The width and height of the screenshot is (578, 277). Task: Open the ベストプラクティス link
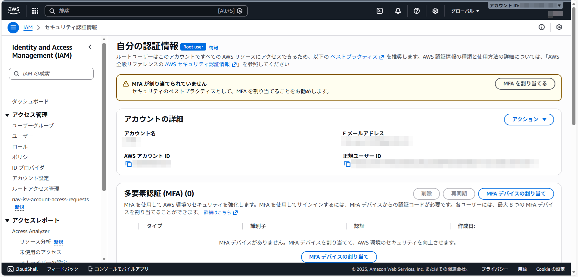[x=354, y=57]
